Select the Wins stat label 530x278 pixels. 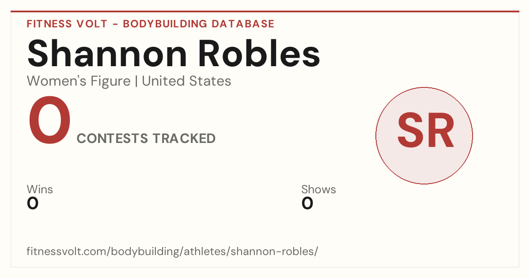coord(40,189)
